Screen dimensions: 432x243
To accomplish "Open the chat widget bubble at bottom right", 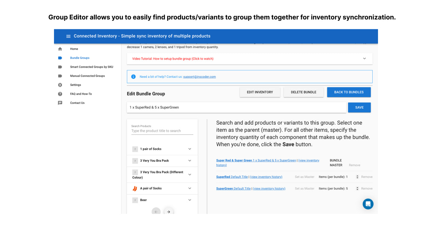I will [x=368, y=204].
